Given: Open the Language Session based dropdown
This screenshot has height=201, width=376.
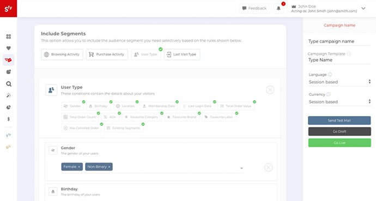Looking at the screenshot, I should point(339,82).
